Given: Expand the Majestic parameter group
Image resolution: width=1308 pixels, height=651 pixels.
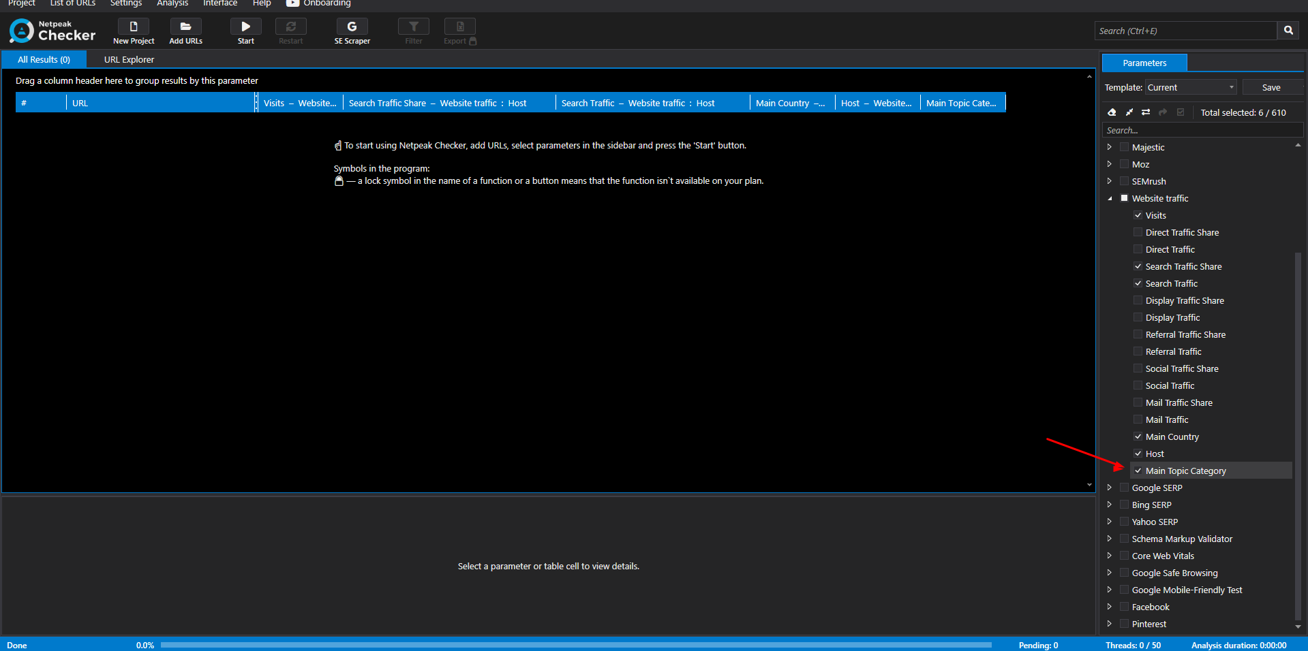Looking at the screenshot, I should (1110, 147).
